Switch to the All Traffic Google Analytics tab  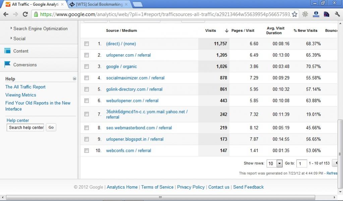(x=35, y=4)
